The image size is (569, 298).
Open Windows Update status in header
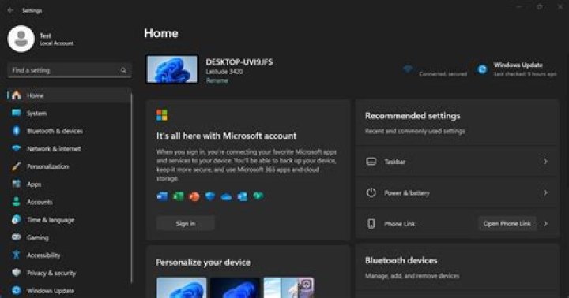point(517,69)
